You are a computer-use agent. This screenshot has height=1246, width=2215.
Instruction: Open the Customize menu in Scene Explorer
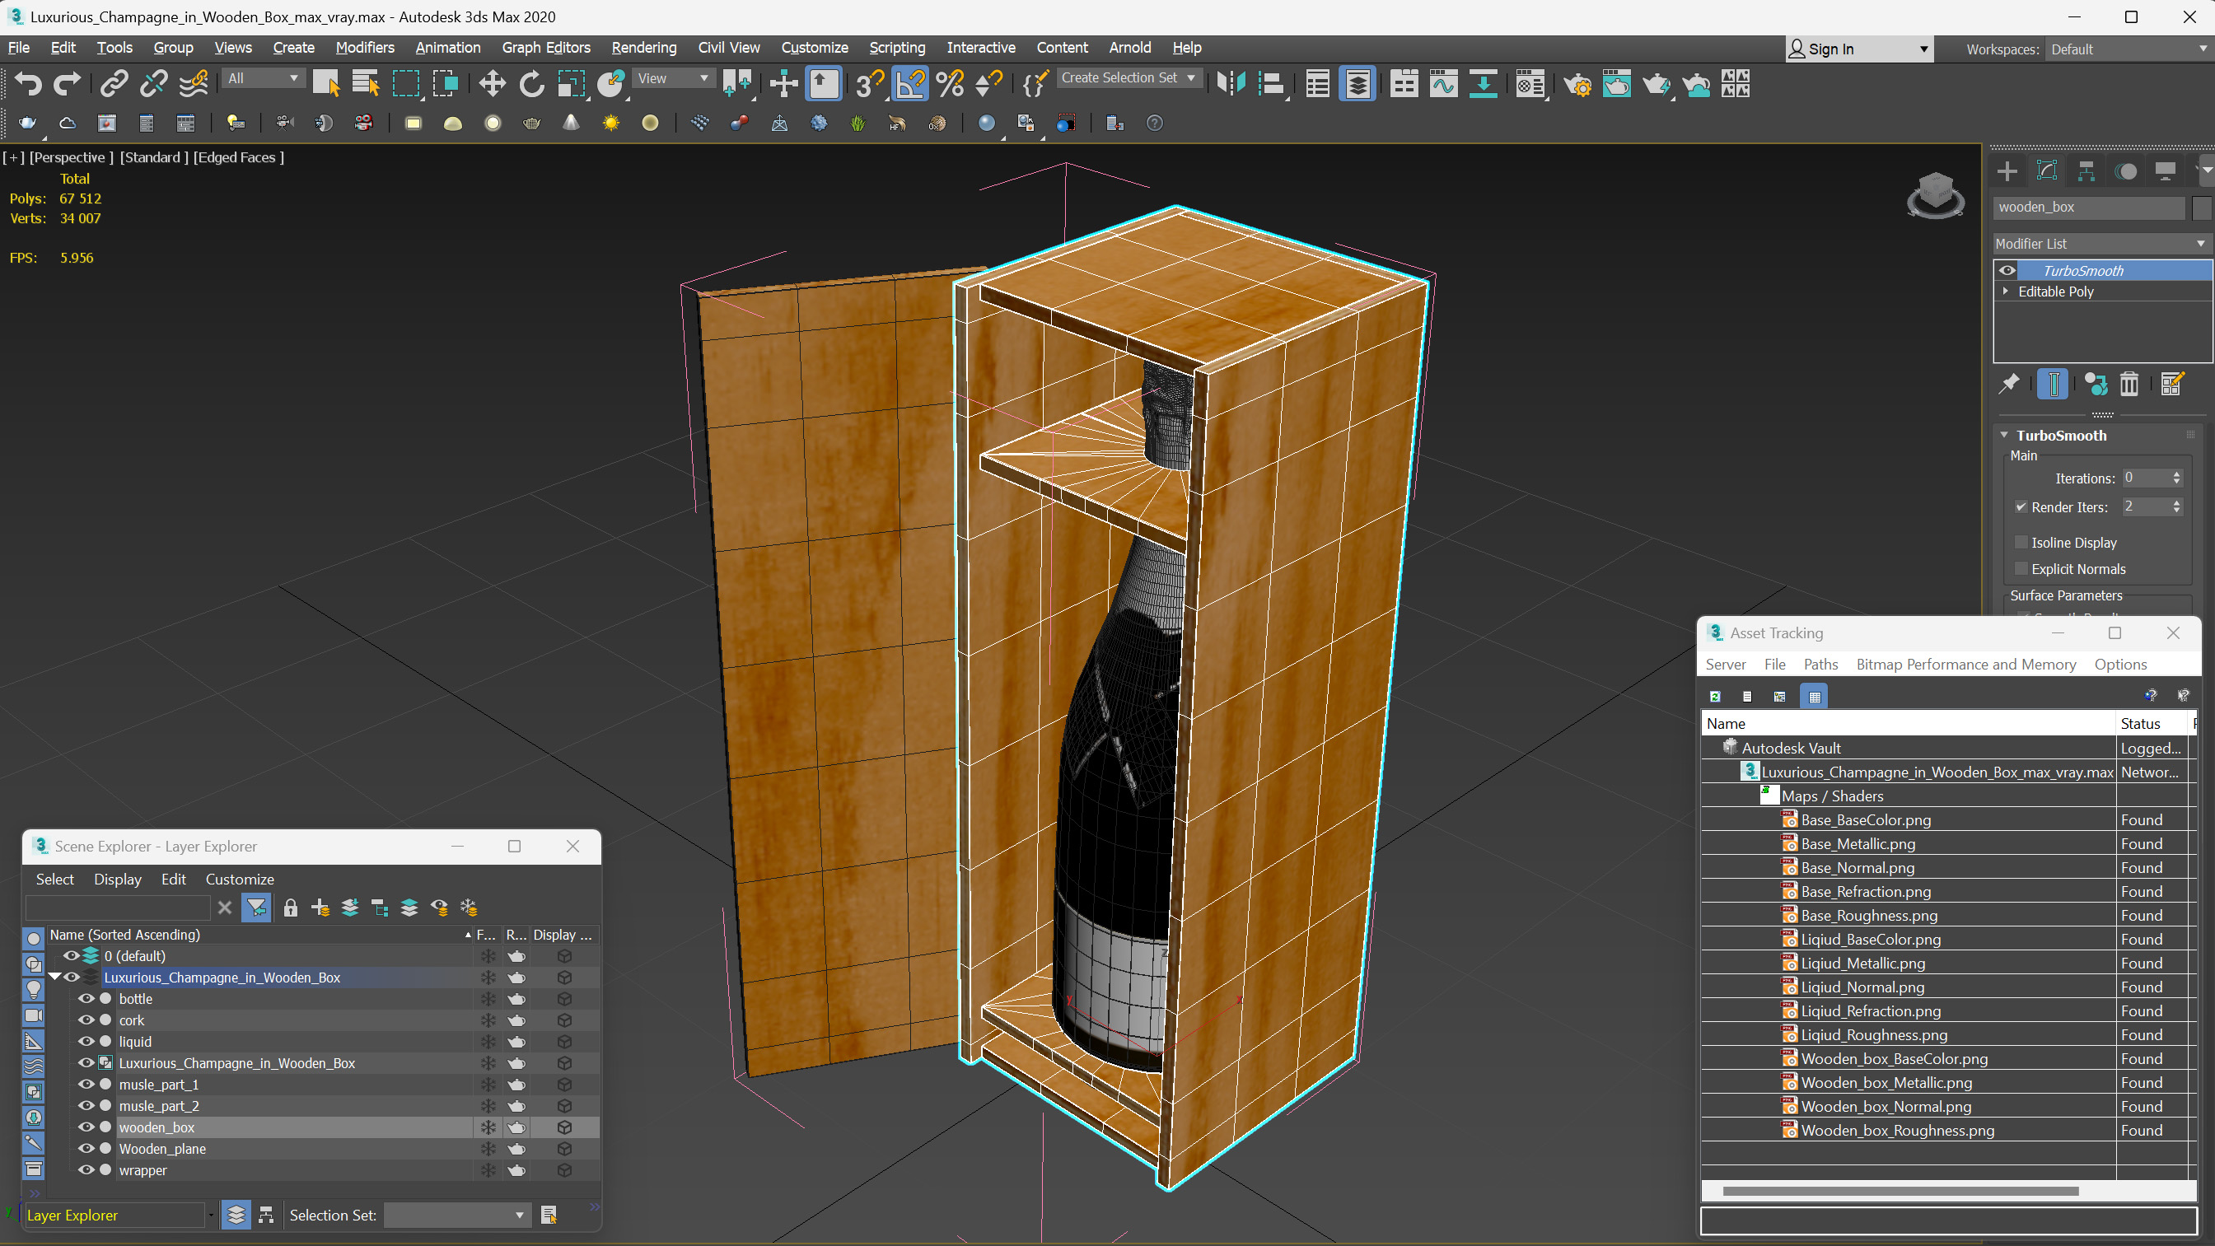click(x=239, y=879)
